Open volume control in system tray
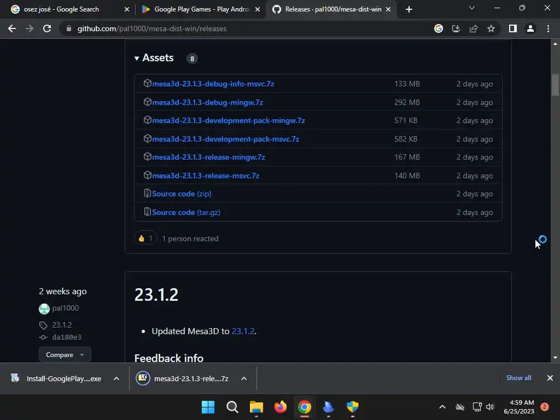The height and width of the screenshot is (420, 560). tap(490, 407)
